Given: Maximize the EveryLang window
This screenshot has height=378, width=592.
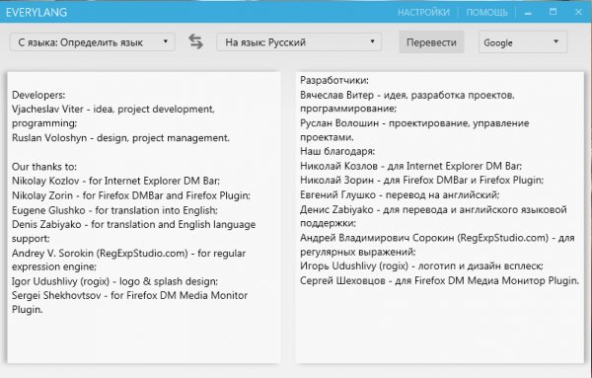Looking at the screenshot, I should (x=554, y=12).
